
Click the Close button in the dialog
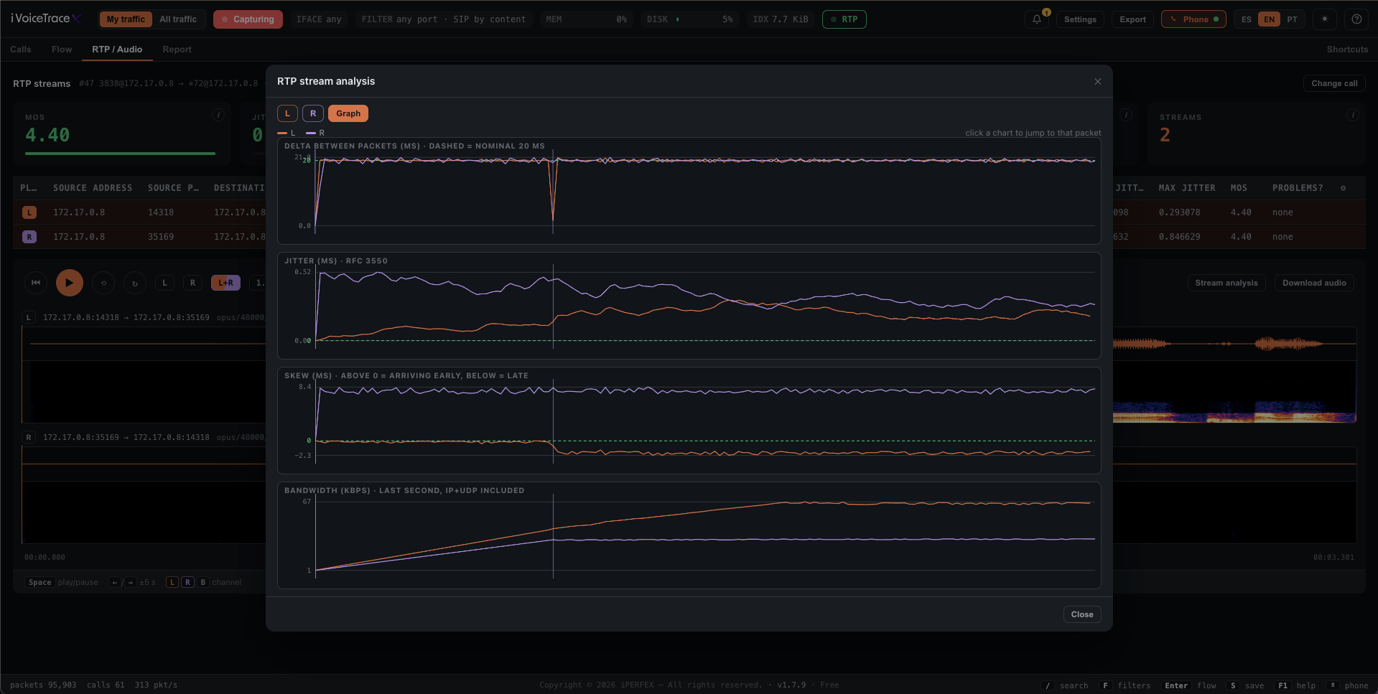1082,614
